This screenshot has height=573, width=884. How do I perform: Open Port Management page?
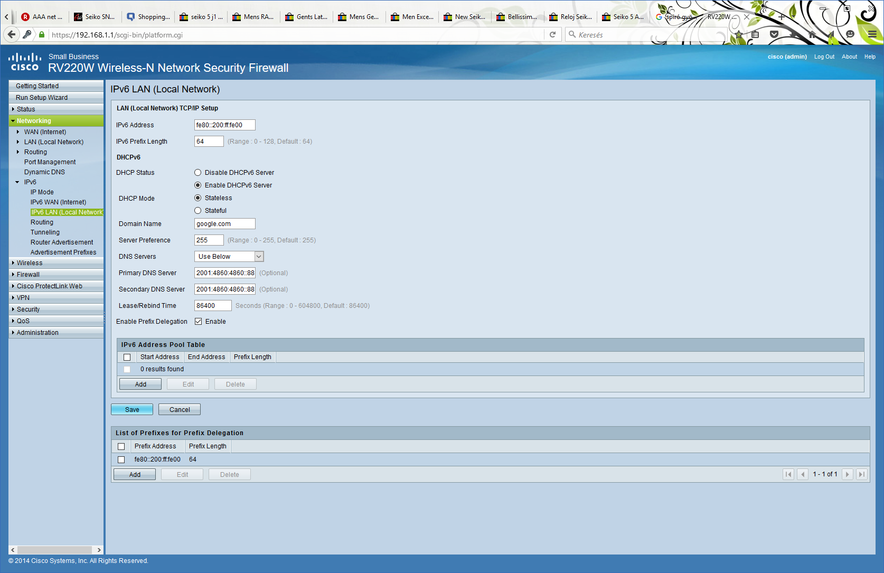click(x=50, y=162)
